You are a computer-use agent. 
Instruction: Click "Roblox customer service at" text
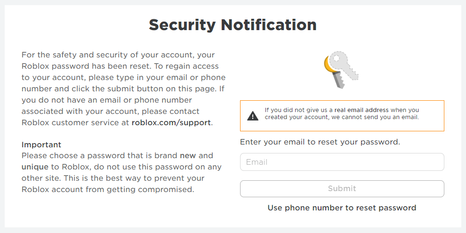pyautogui.click(x=75, y=122)
